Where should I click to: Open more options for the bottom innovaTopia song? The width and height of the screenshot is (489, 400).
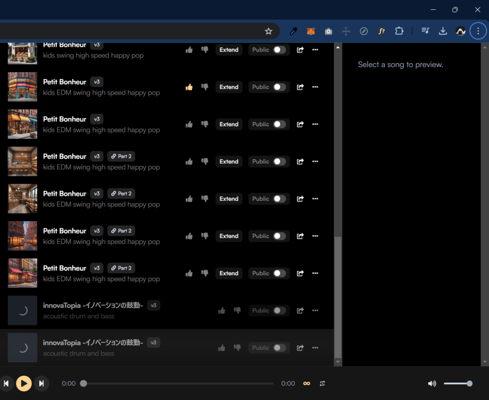315,348
